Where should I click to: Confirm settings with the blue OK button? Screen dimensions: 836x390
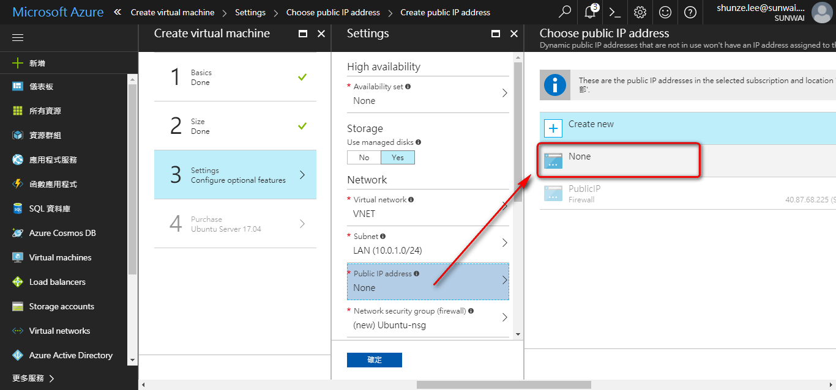click(x=375, y=360)
